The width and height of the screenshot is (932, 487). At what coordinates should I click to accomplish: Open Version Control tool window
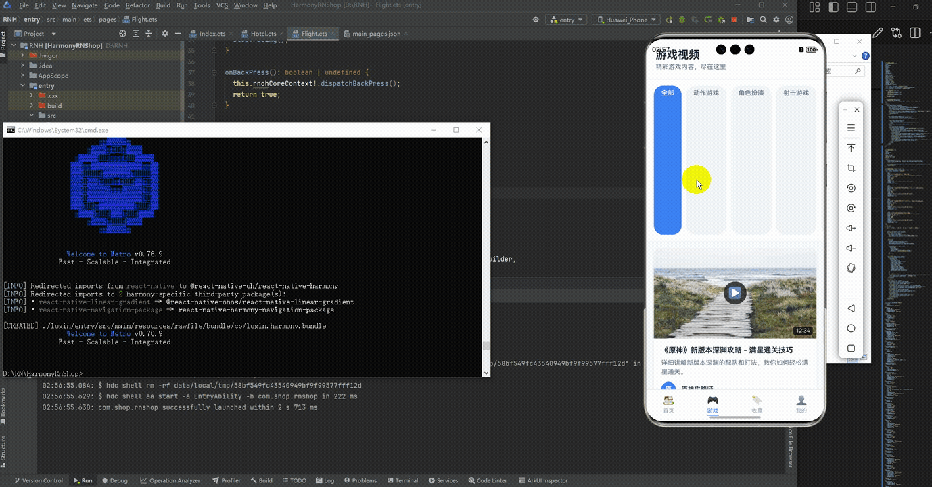click(38, 480)
